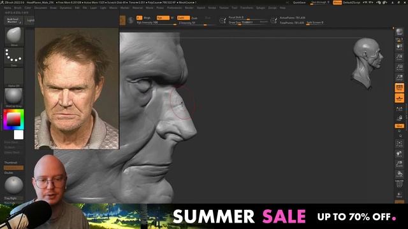Toggle the orange A button beside Mrgb

[x=139, y=18]
